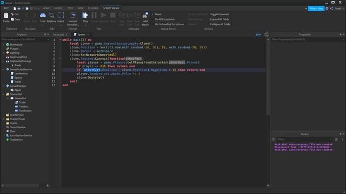This screenshot has height=194, width=346.
Task: Close the Spawn script tab
Action: tap(88, 34)
